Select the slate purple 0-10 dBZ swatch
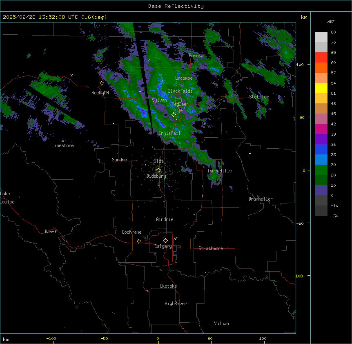The image size is (352, 344). coord(321,190)
